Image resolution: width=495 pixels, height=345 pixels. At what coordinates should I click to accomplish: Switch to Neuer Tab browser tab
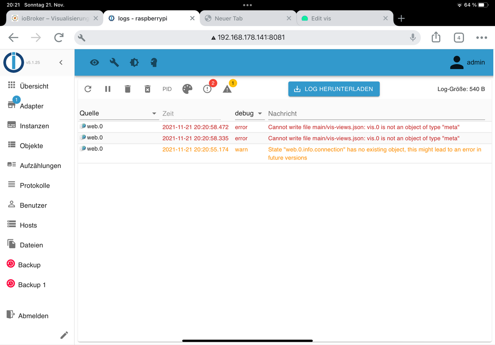pyautogui.click(x=248, y=19)
